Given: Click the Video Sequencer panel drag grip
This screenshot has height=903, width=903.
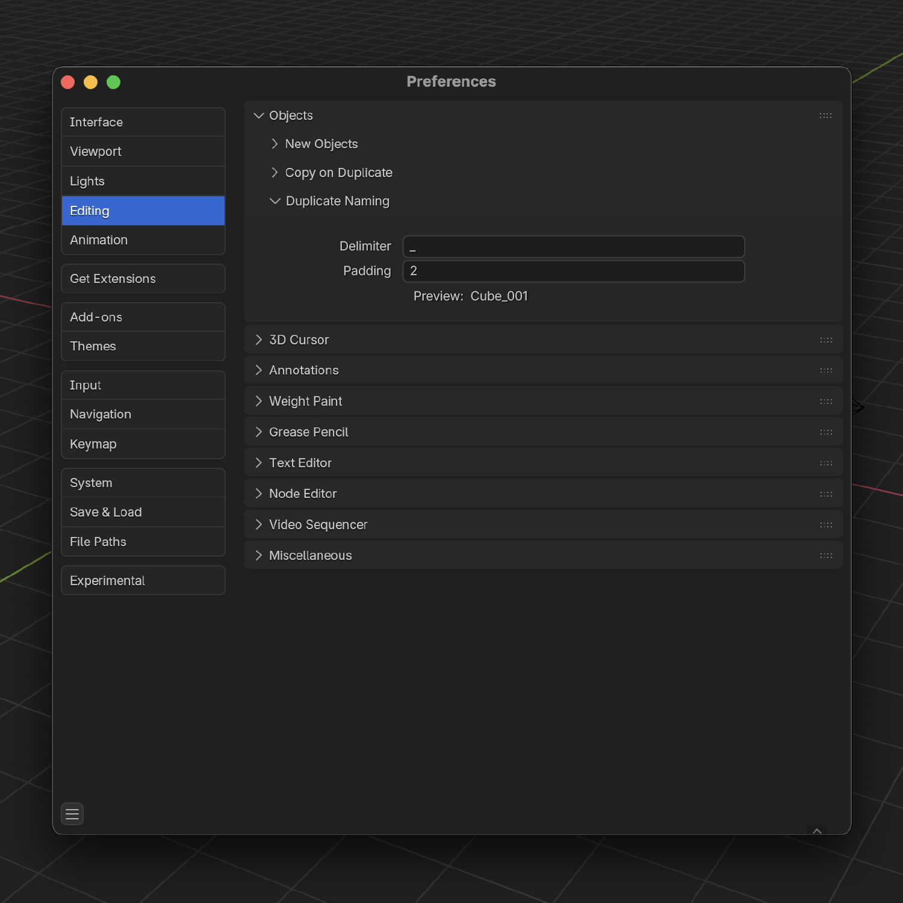Looking at the screenshot, I should click(826, 525).
